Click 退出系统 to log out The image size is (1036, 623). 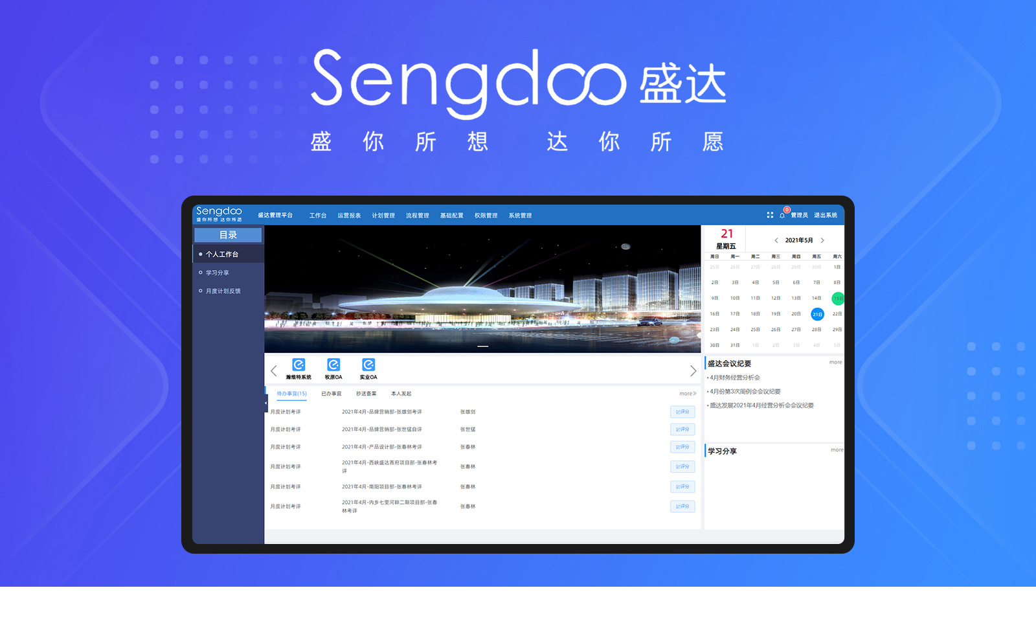click(x=826, y=215)
